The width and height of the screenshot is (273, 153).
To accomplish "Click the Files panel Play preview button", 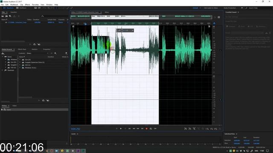I will (x=30, y=44).
